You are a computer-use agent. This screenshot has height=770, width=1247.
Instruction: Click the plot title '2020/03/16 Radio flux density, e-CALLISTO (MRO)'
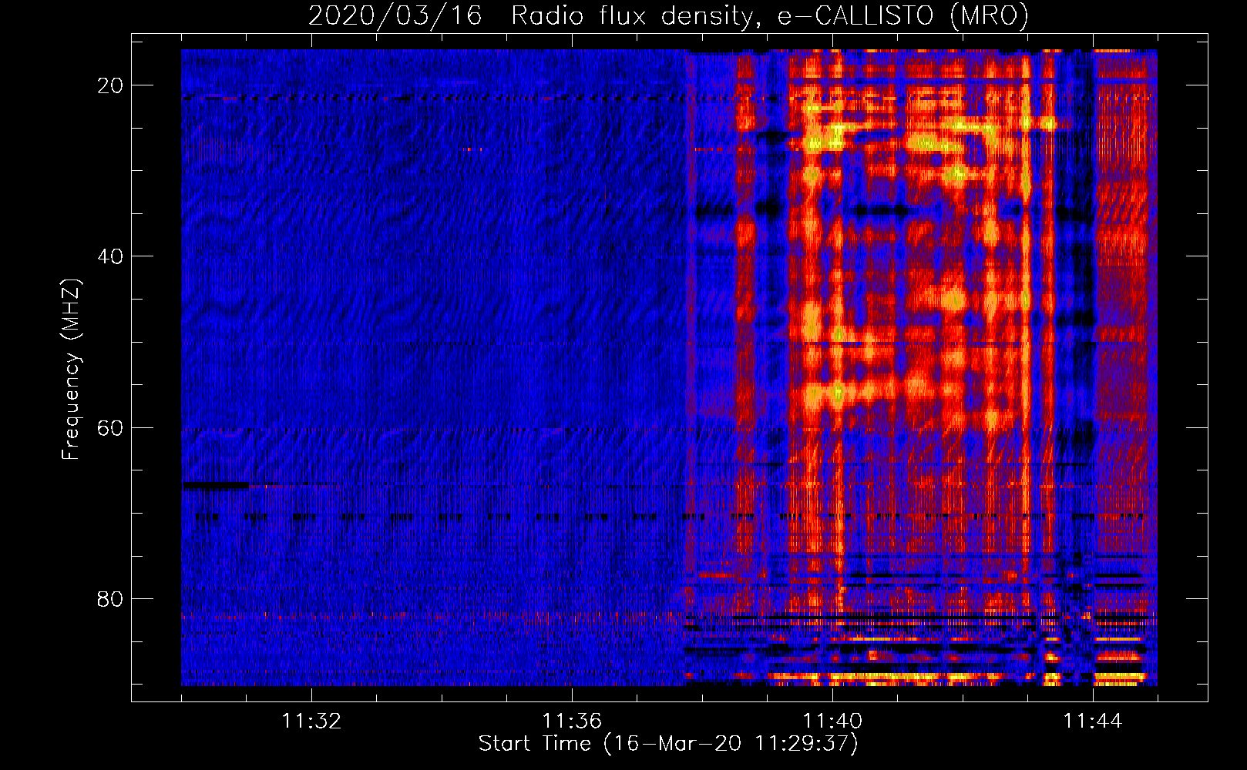(x=668, y=16)
